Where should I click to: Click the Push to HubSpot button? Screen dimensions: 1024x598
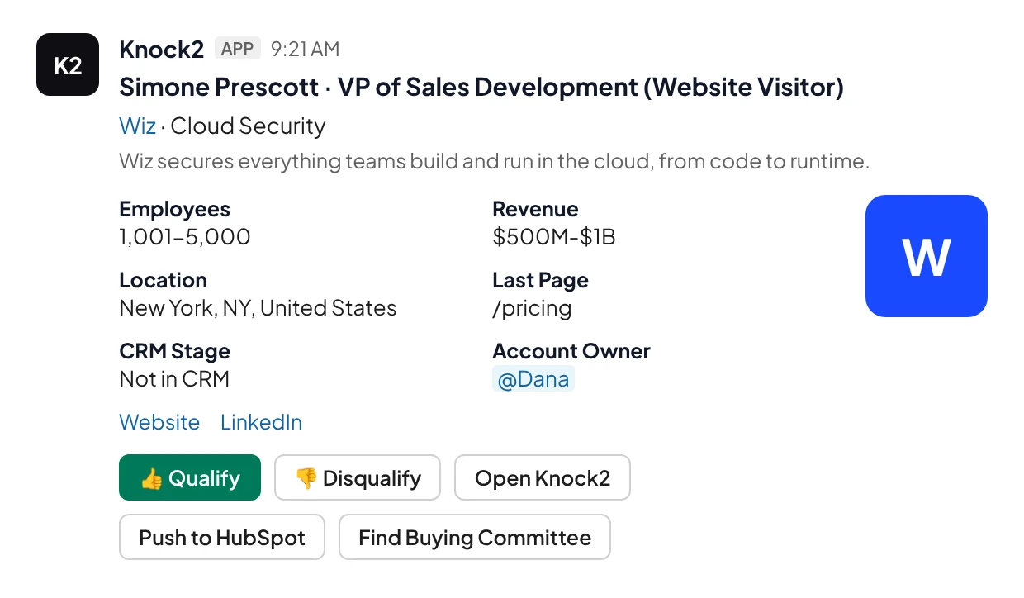click(222, 537)
